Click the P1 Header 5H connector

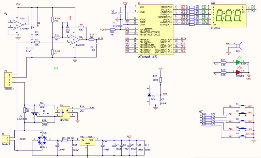coord(7,80)
